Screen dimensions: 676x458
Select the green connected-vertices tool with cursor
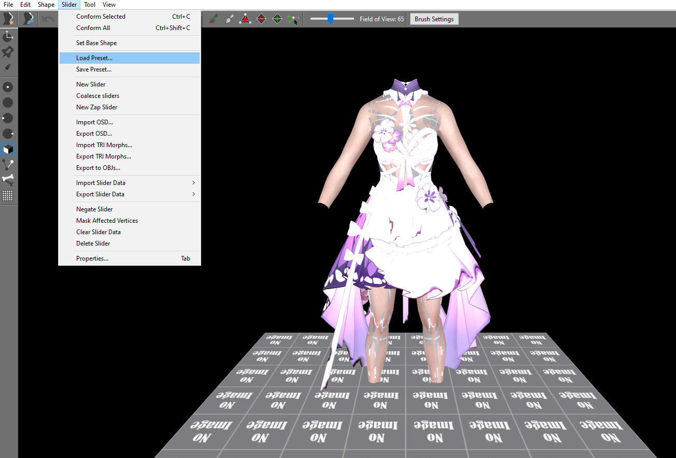click(x=293, y=19)
